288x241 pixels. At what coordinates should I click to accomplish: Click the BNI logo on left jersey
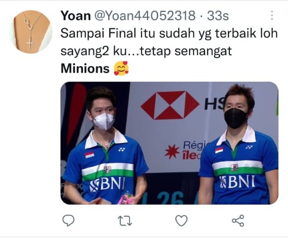(108, 184)
